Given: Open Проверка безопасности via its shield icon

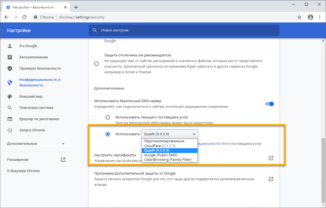Looking at the screenshot, I should tap(10, 68).
